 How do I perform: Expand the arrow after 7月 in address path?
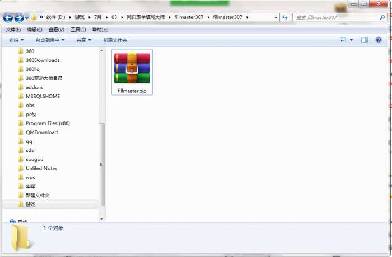point(106,17)
